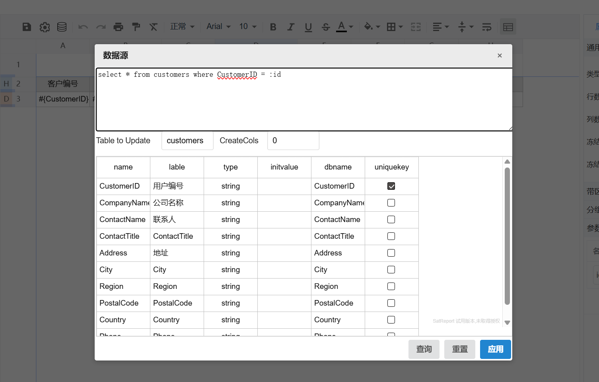Click the field table scroll up arrow

tap(507, 162)
